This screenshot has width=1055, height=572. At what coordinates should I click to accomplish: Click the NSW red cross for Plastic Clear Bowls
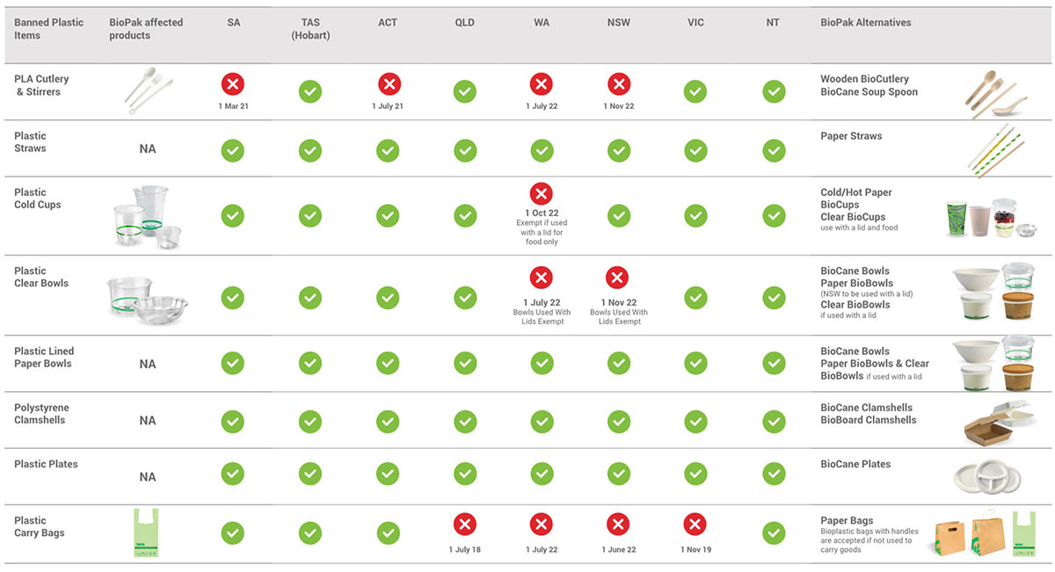click(619, 279)
